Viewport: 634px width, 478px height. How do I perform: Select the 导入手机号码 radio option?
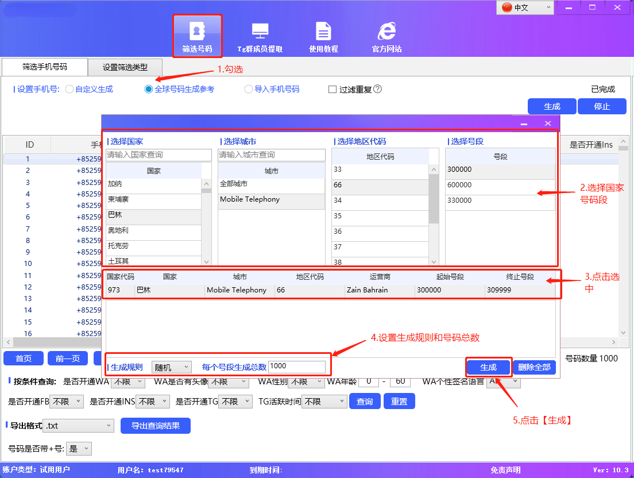[249, 89]
